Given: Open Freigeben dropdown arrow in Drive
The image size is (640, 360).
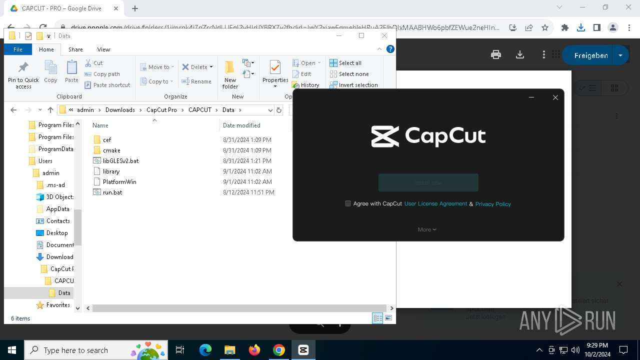Looking at the screenshot, I should coord(620,55).
